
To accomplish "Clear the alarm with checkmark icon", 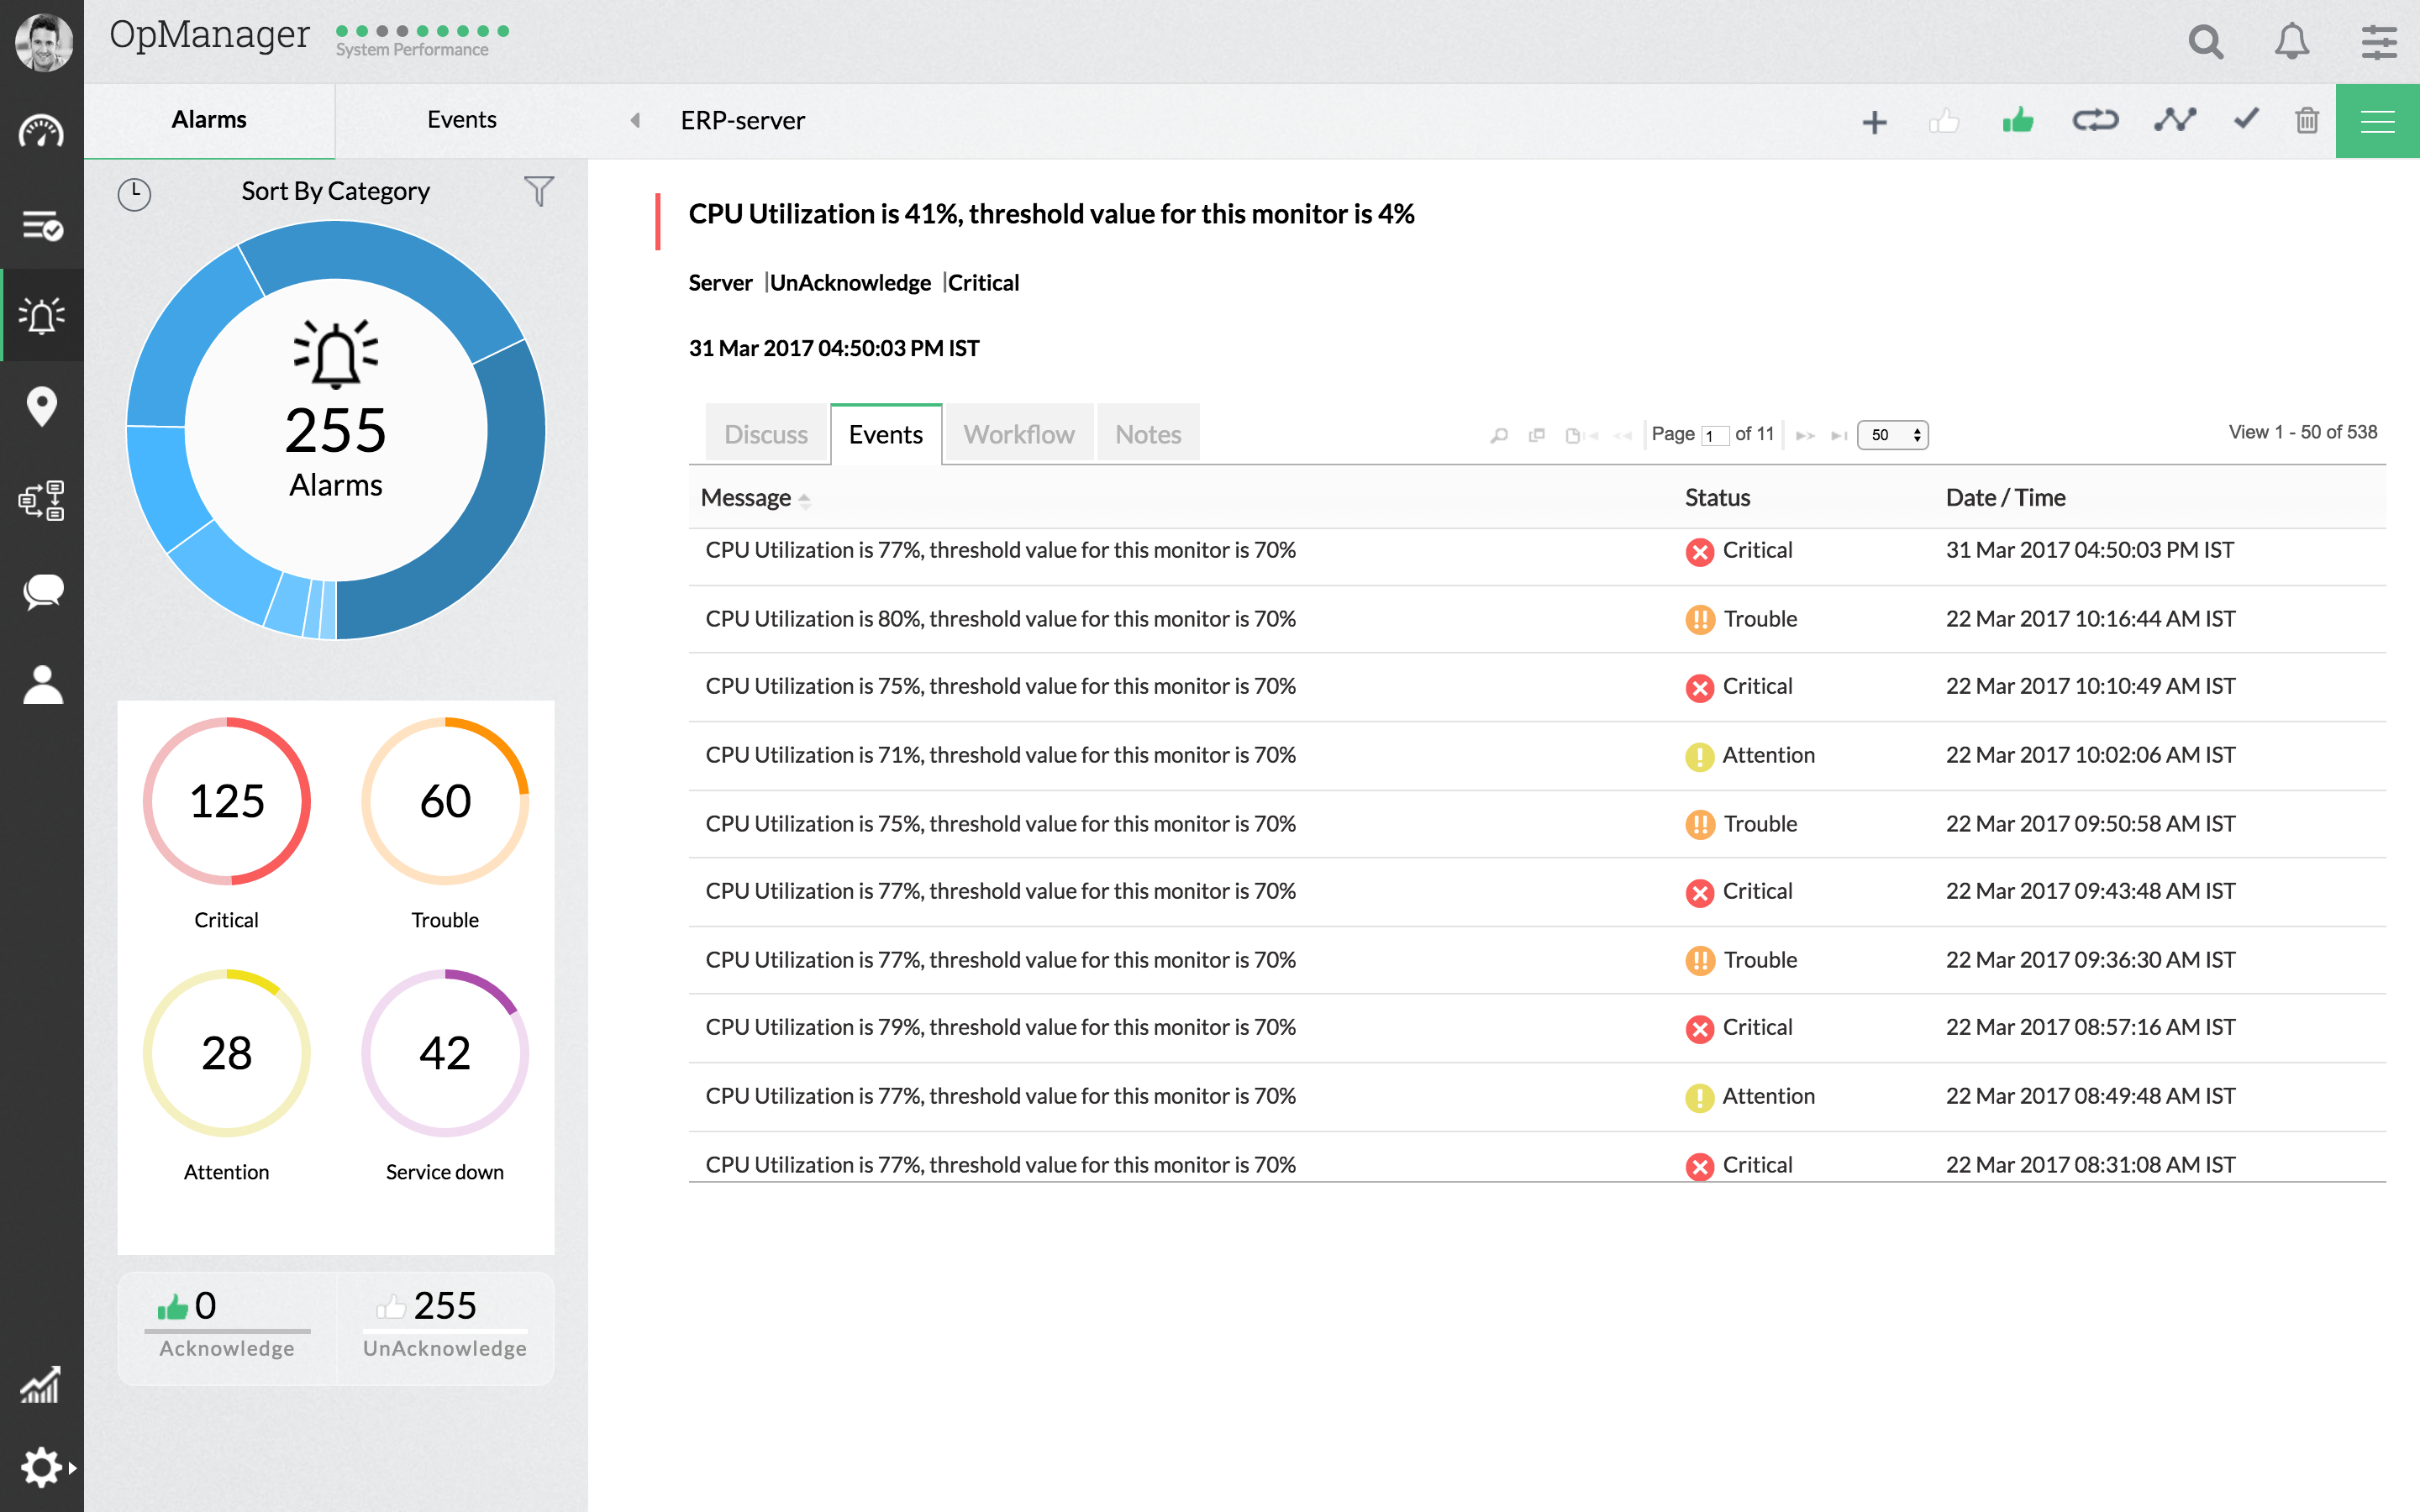I will point(2245,120).
